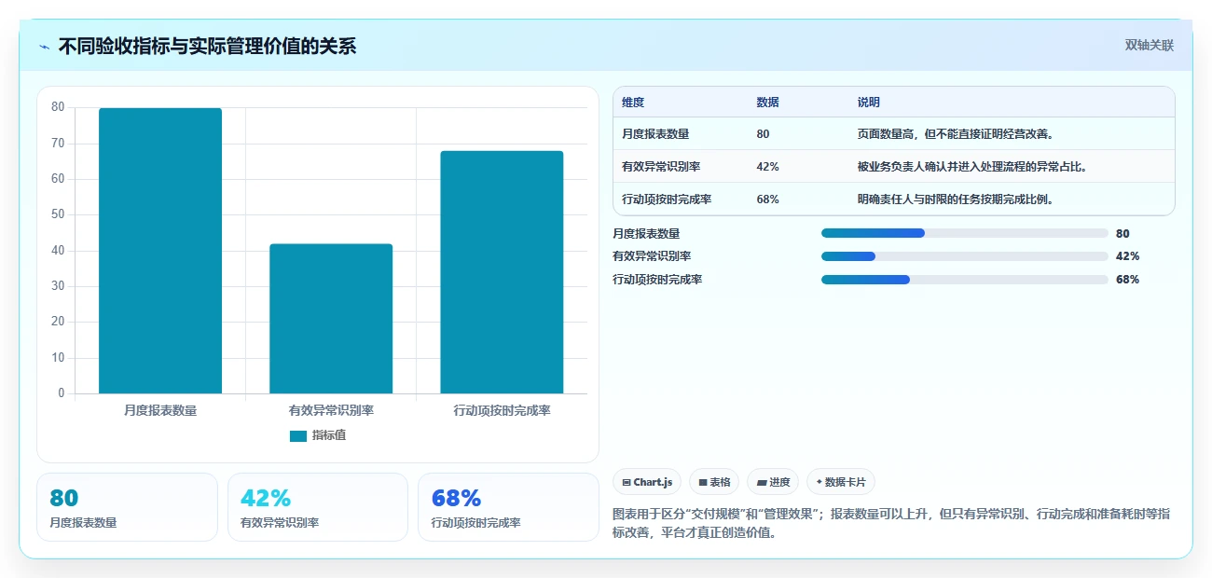This screenshot has height=578, width=1212.
Task: Click the chart axis label 有效异常识别率
Action: [331, 410]
